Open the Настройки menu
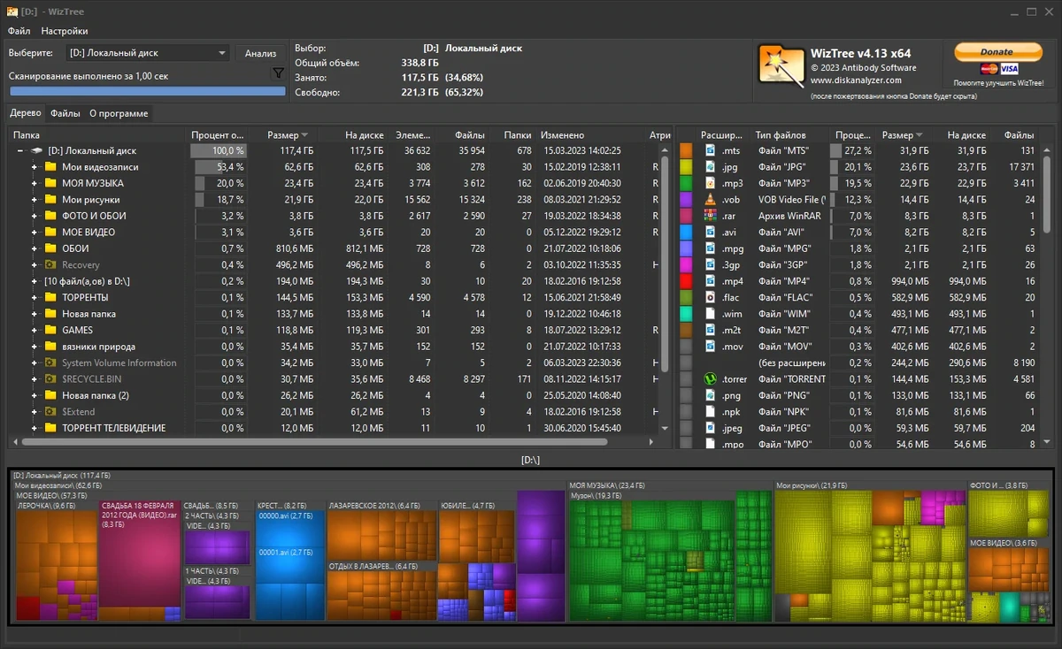Viewport: 1062px width, 649px height. [65, 31]
